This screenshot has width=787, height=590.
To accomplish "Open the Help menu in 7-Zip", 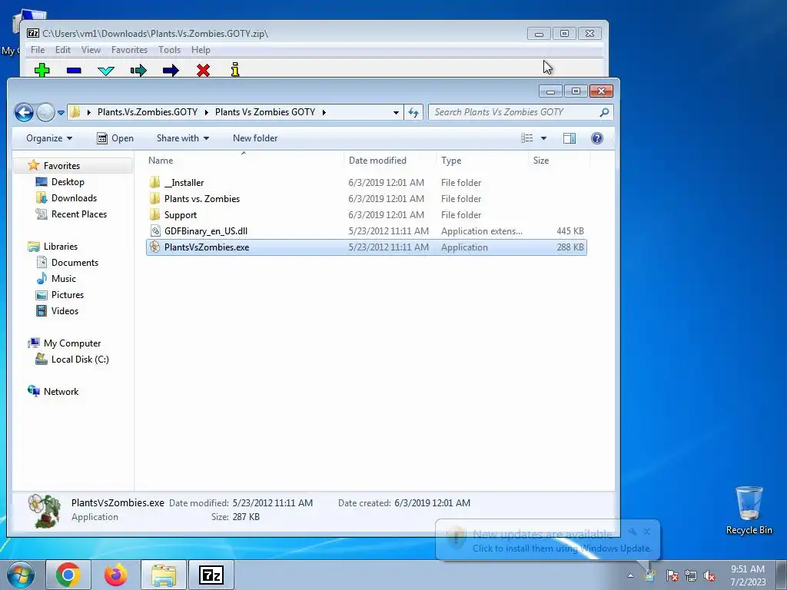I will click(x=201, y=50).
